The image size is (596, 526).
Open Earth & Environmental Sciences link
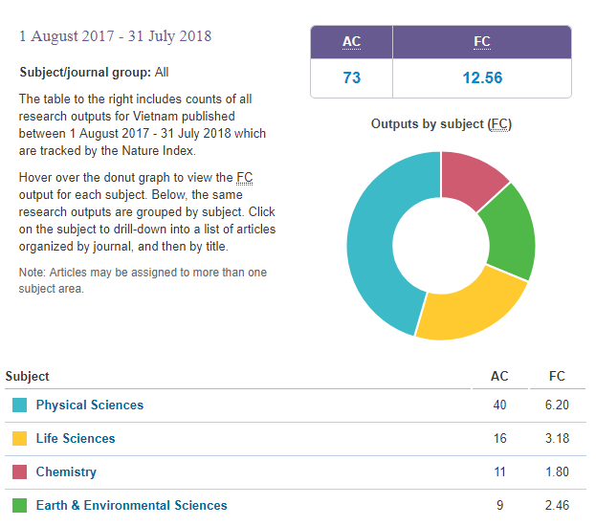131,505
